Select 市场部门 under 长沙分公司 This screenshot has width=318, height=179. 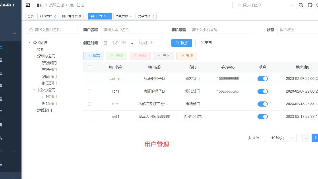click(49, 96)
